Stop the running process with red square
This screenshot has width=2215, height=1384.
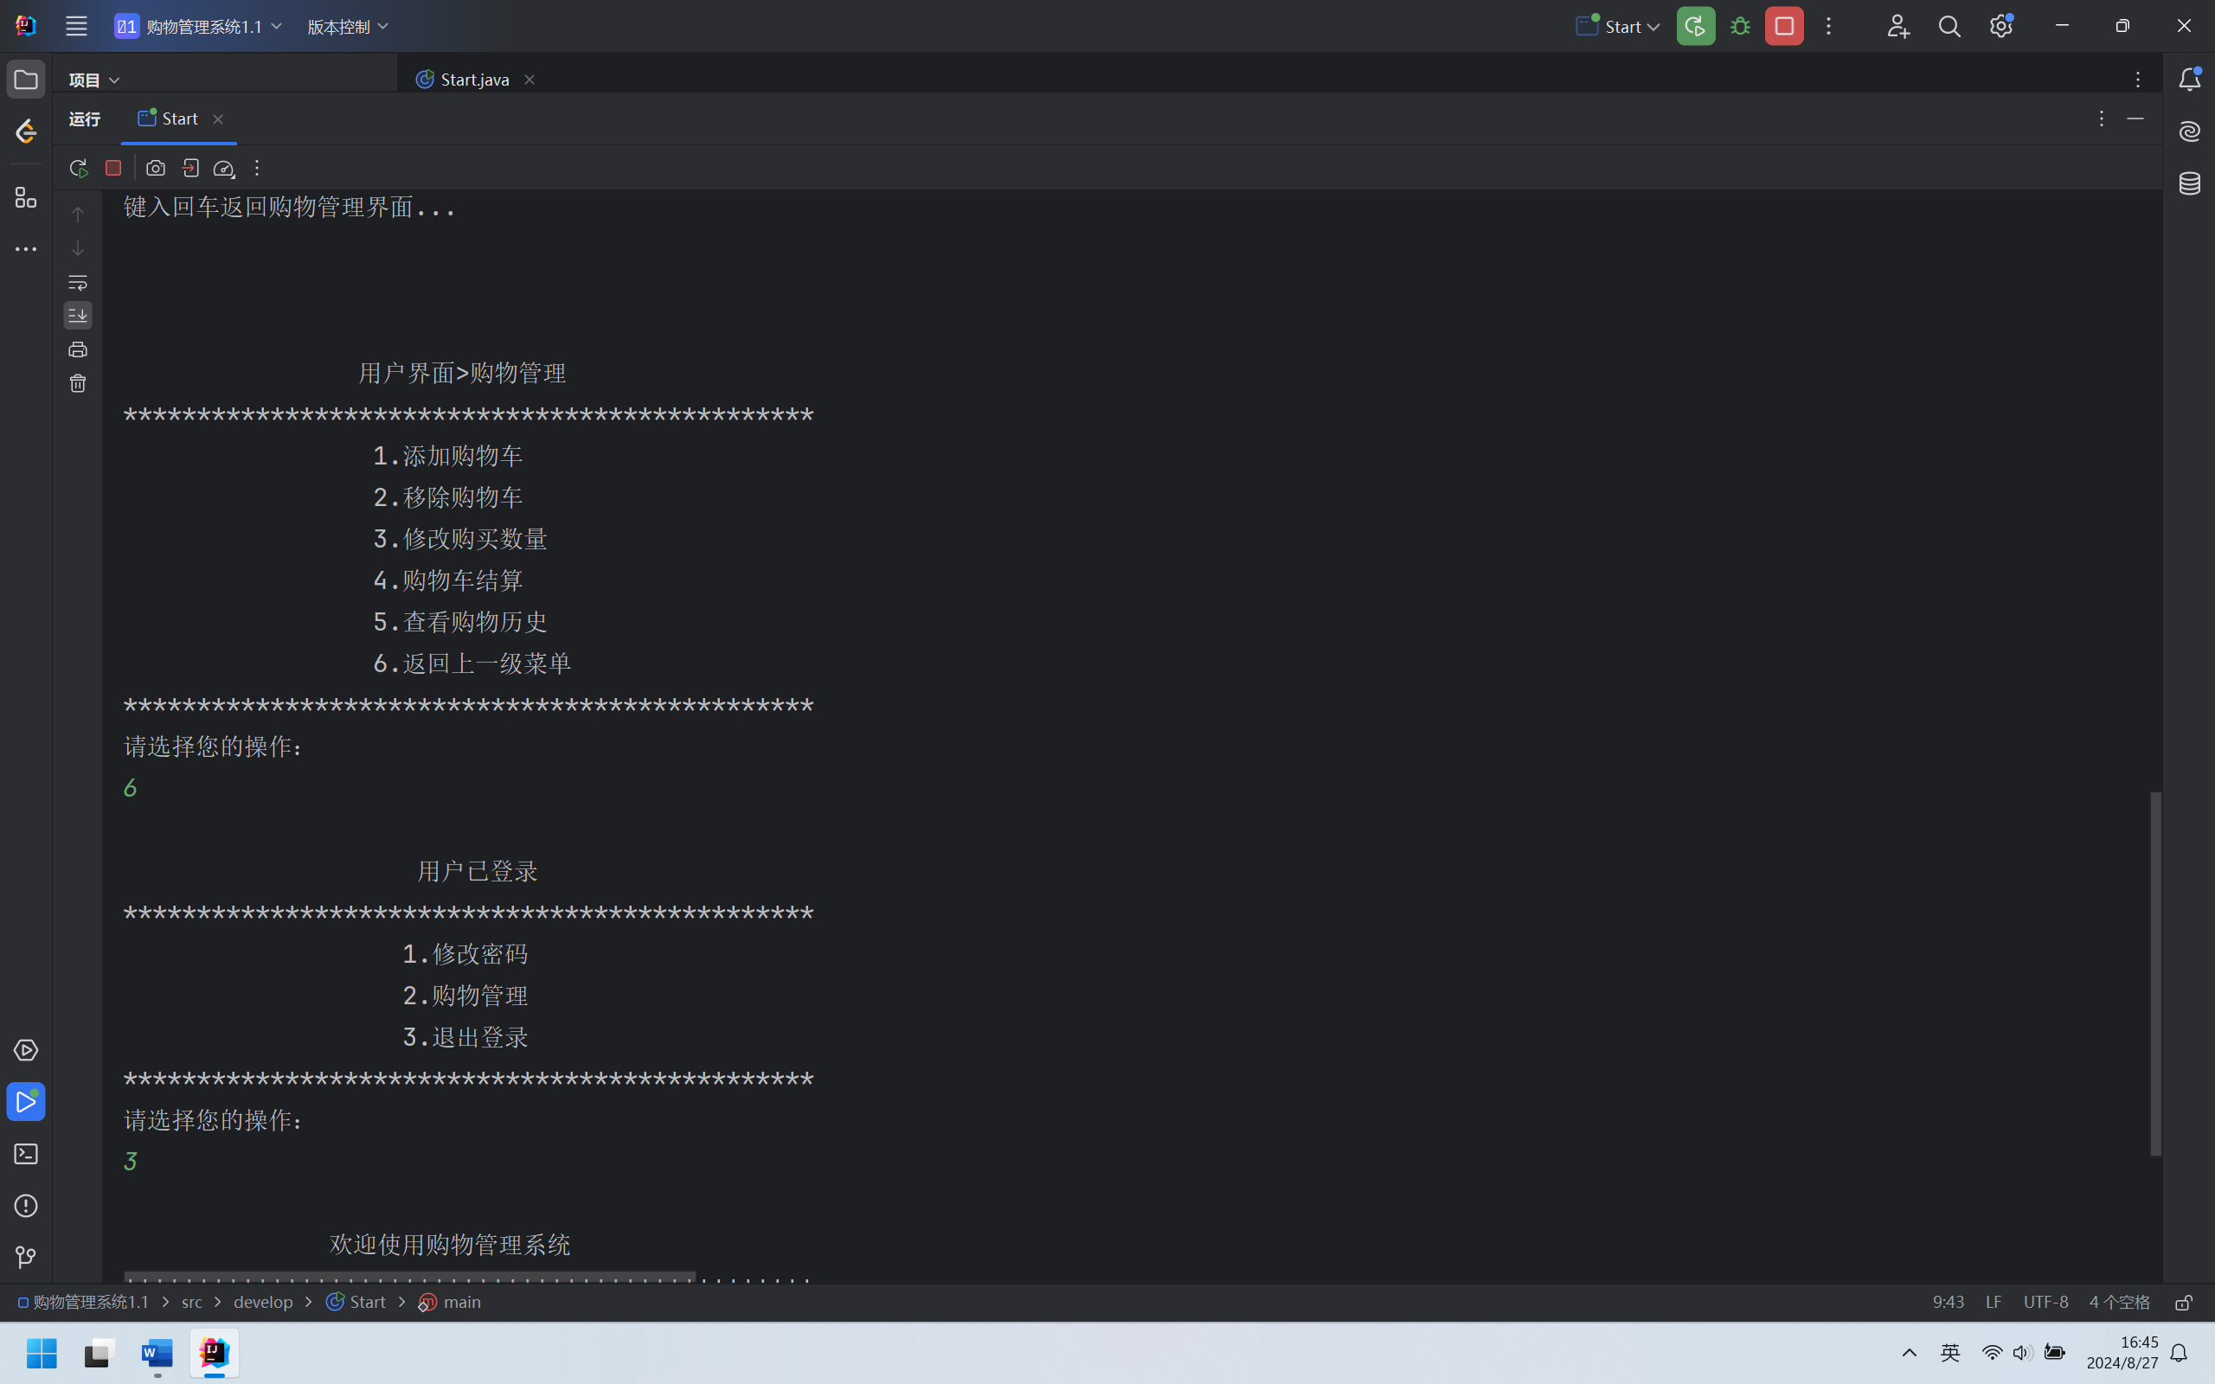tap(113, 169)
